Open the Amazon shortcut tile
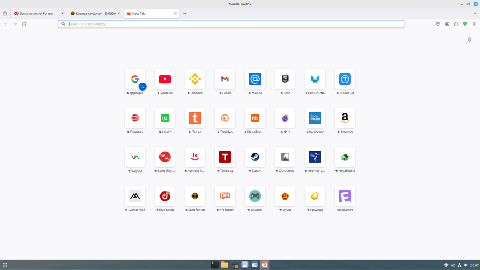The height and width of the screenshot is (270, 480). pyautogui.click(x=345, y=118)
